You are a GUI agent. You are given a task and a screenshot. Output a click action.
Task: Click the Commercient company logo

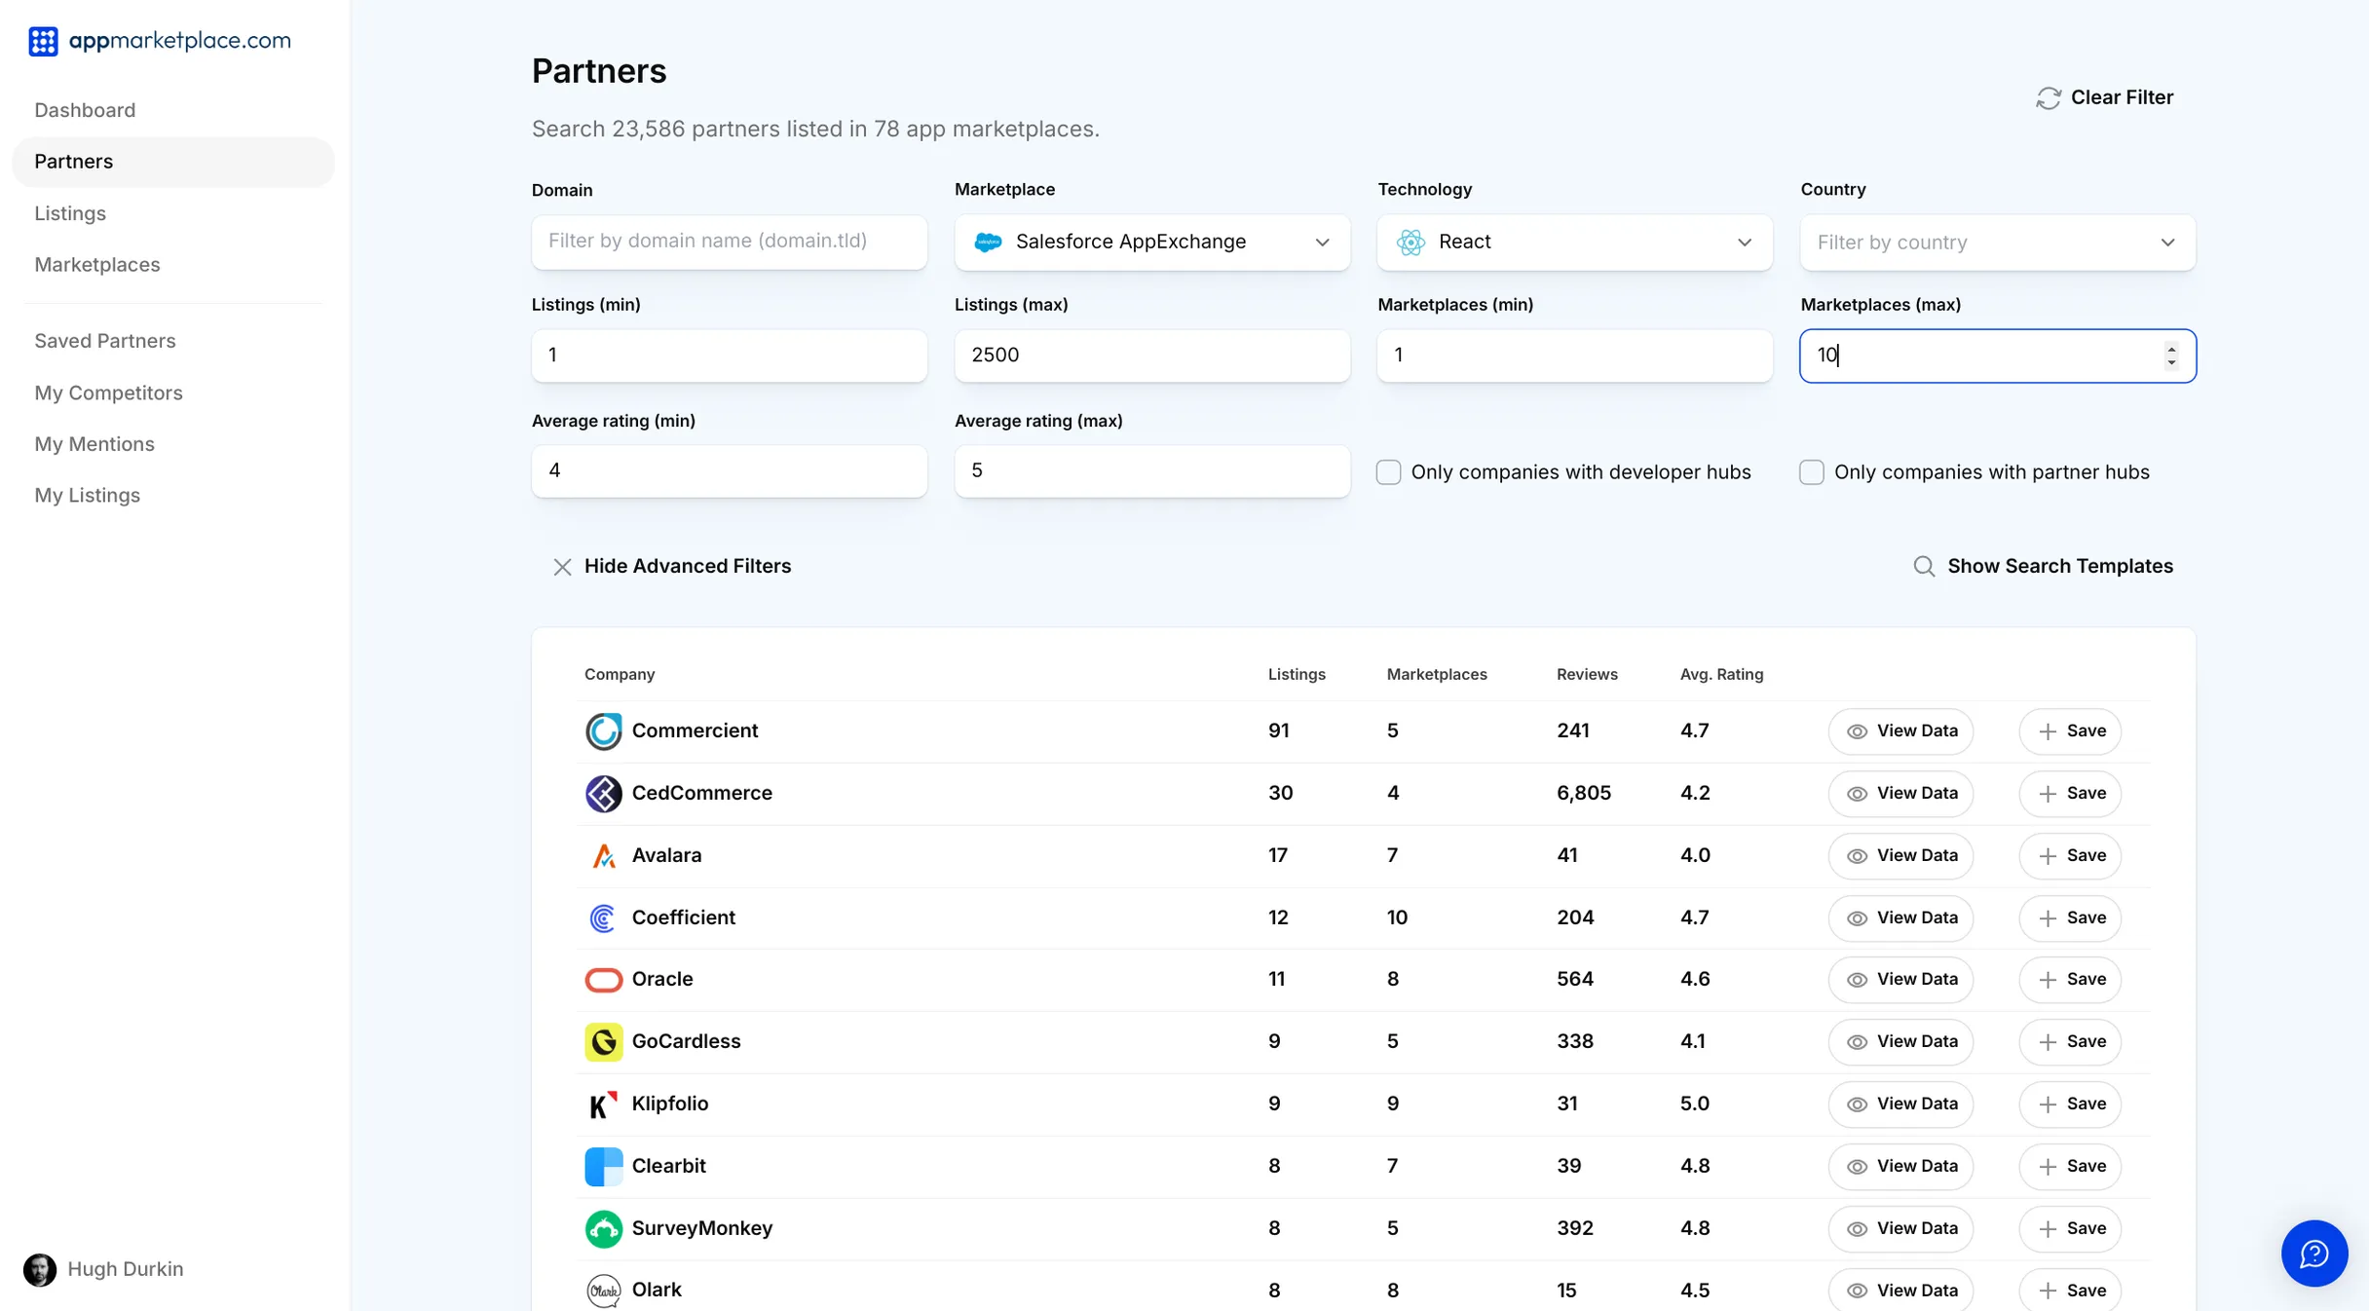[x=603, y=731]
